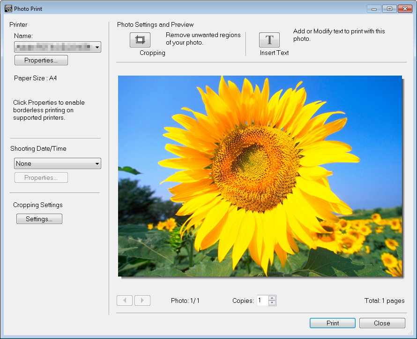Click the 'Name:' label above the printer dropdown

click(23, 36)
